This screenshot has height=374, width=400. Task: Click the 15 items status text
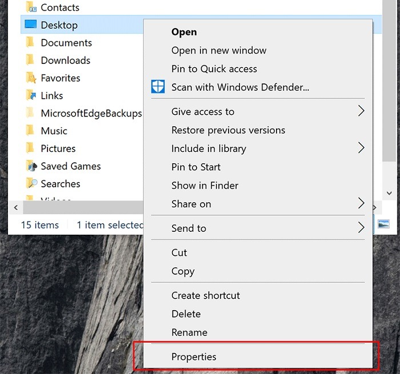coord(40,225)
